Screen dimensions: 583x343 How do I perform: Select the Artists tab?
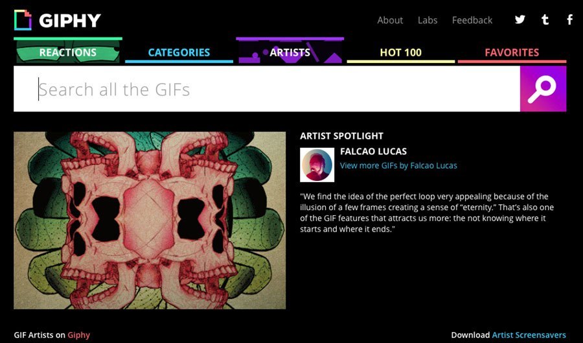click(290, 51)
